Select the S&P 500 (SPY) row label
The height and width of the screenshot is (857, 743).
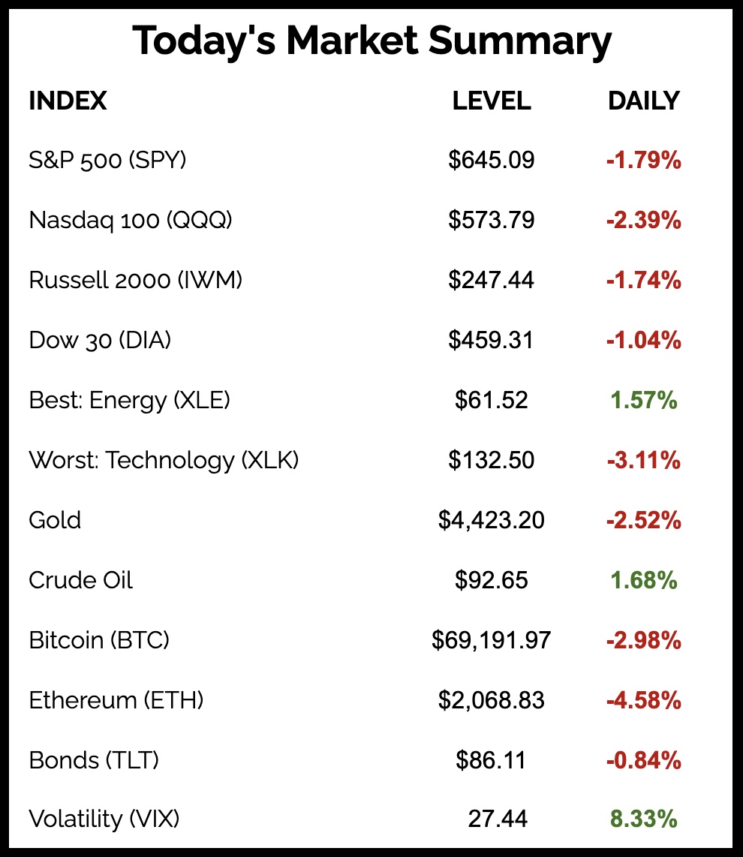(107, 160)
